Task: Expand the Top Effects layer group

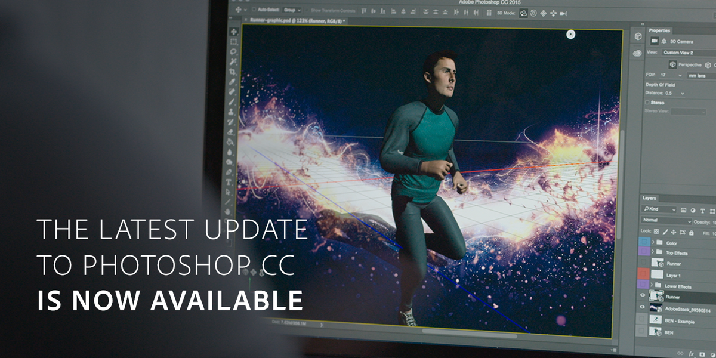Action: point(653,252)
